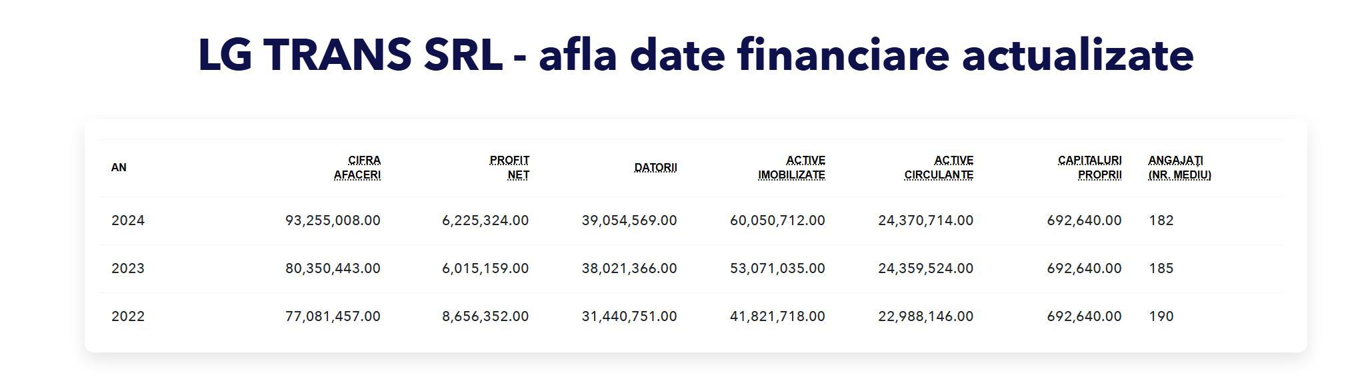1348x389 pixels.
Task: Click the 2023 current assets value 24,359,524.00
Action: pos(925,268)
